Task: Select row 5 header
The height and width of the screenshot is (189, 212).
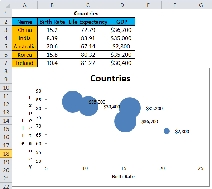Action: tap(6, 46)
